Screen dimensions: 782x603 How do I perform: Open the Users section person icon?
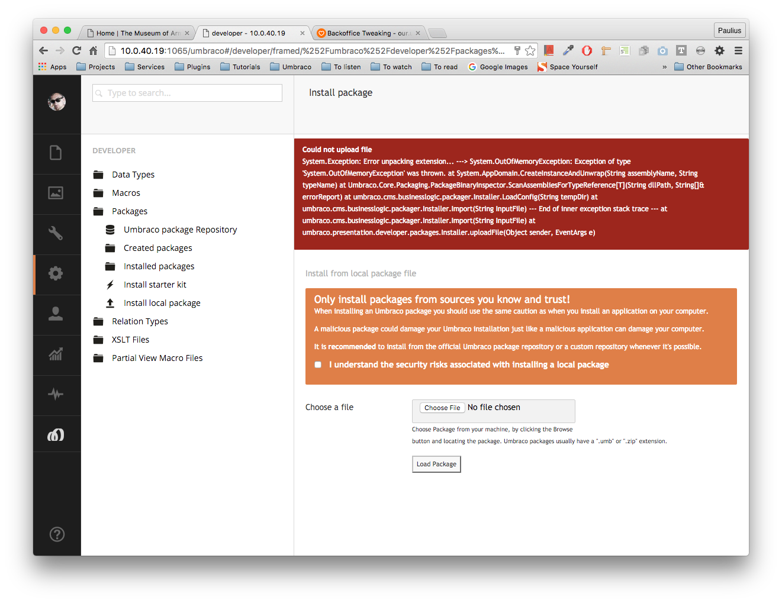[56, 314]
